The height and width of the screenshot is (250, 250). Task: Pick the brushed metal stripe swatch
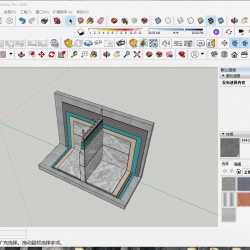228,199
